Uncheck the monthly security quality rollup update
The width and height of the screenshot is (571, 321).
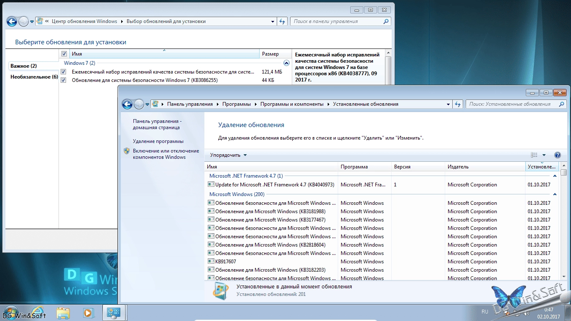point(64,72)
